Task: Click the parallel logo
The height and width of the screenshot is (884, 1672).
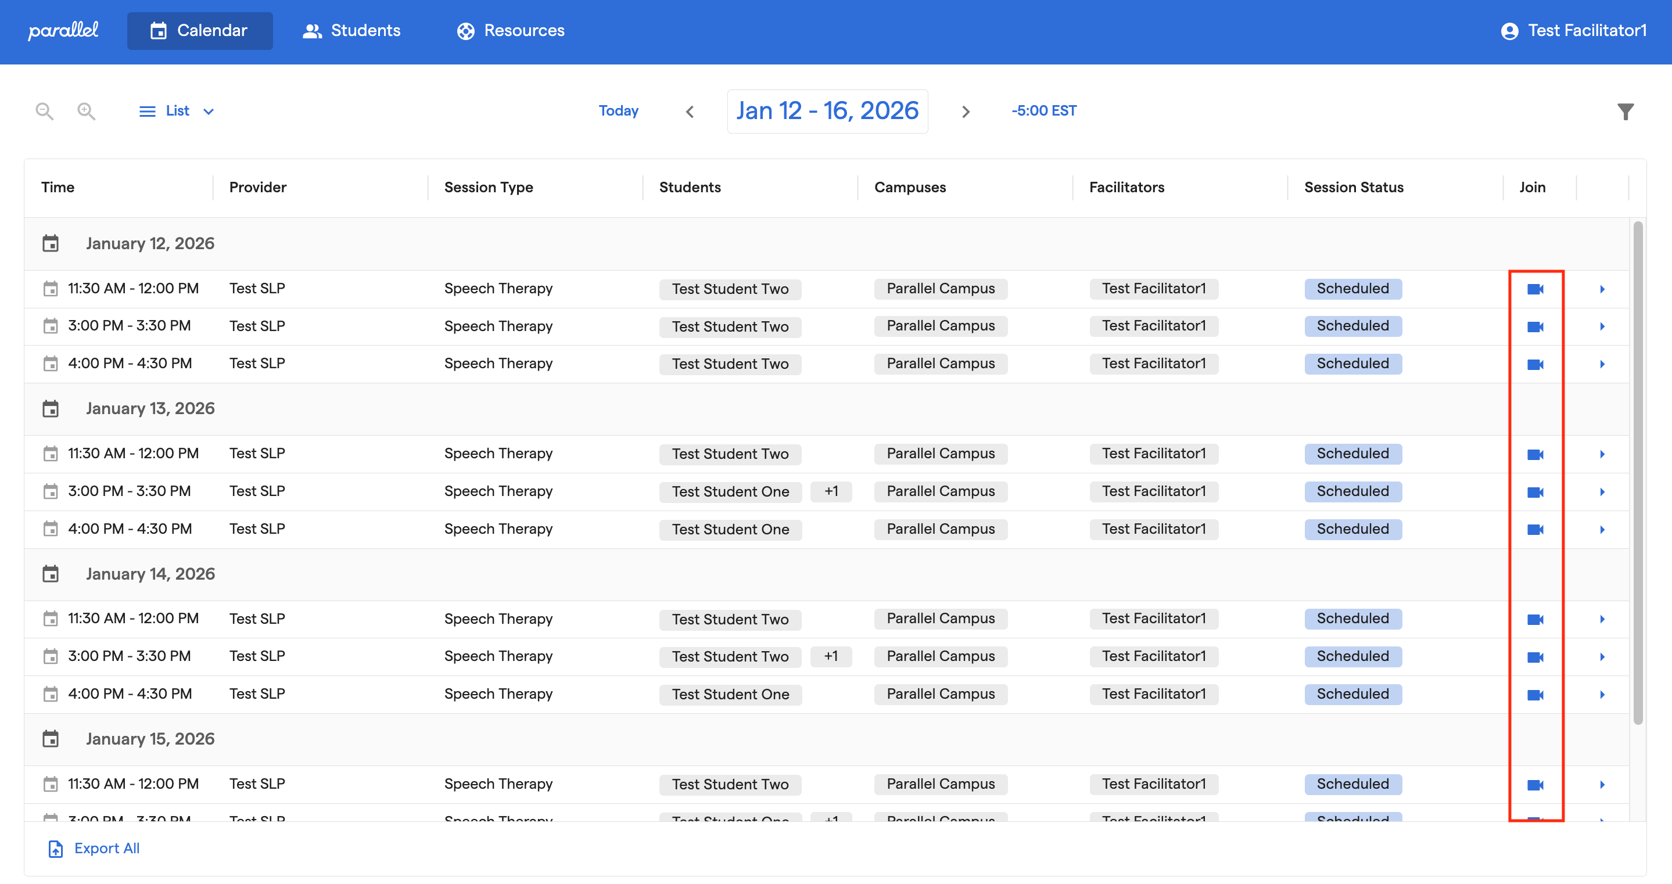Action: point(63,31)
